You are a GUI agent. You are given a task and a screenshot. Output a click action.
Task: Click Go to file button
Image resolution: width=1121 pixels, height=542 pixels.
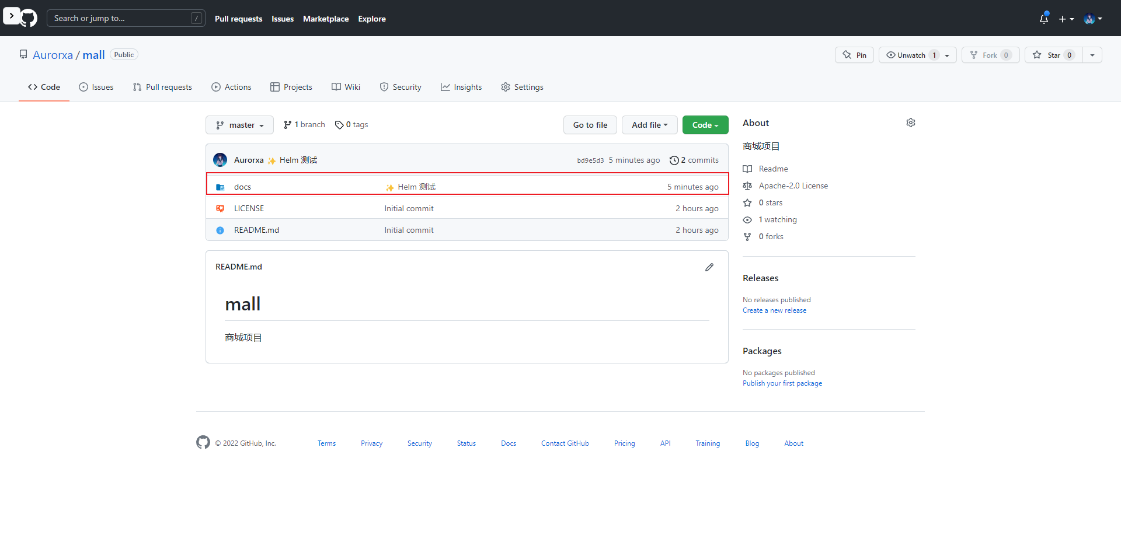(590, 125)
